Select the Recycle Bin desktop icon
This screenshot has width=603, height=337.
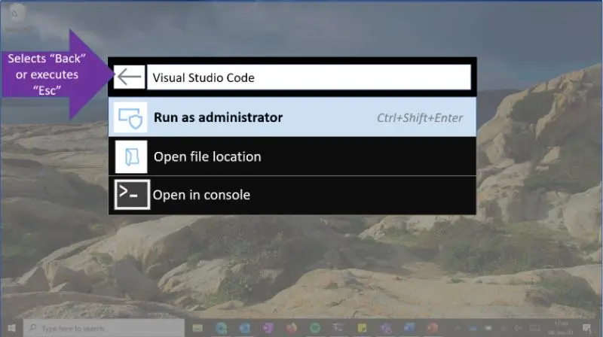17,15
